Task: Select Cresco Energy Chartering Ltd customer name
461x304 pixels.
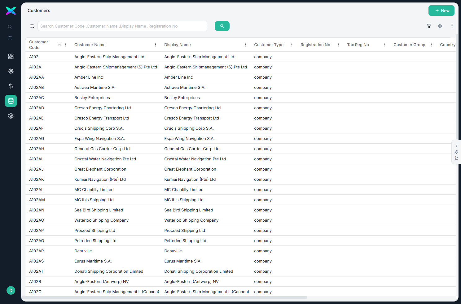Action: (x=103, y=108)
